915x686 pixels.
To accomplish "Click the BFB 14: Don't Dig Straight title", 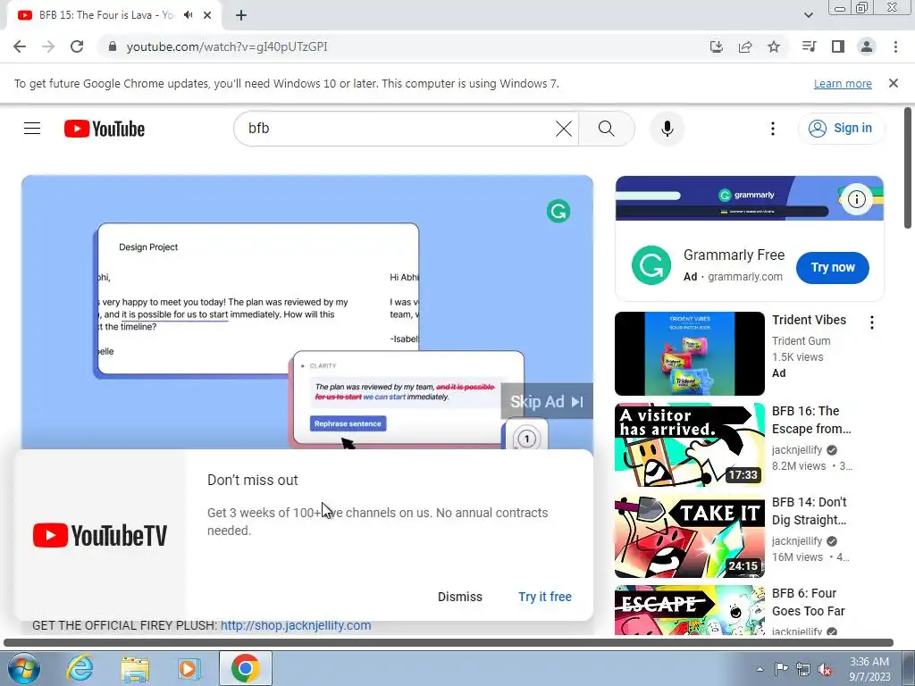I will coord(809,511).
